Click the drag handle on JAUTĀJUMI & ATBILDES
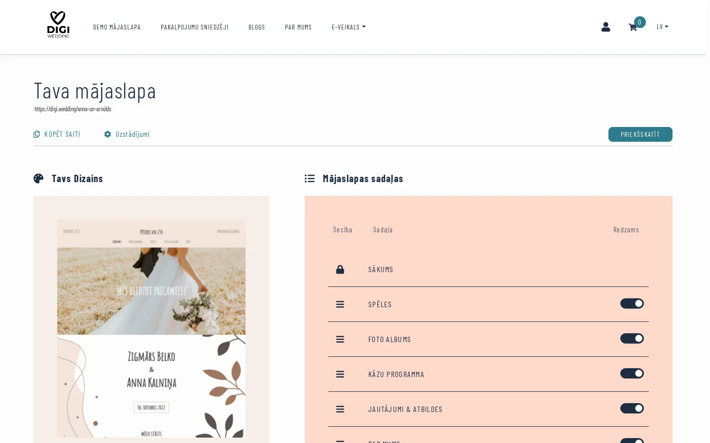This screenshot has width=710, height=443. (340, 409)
